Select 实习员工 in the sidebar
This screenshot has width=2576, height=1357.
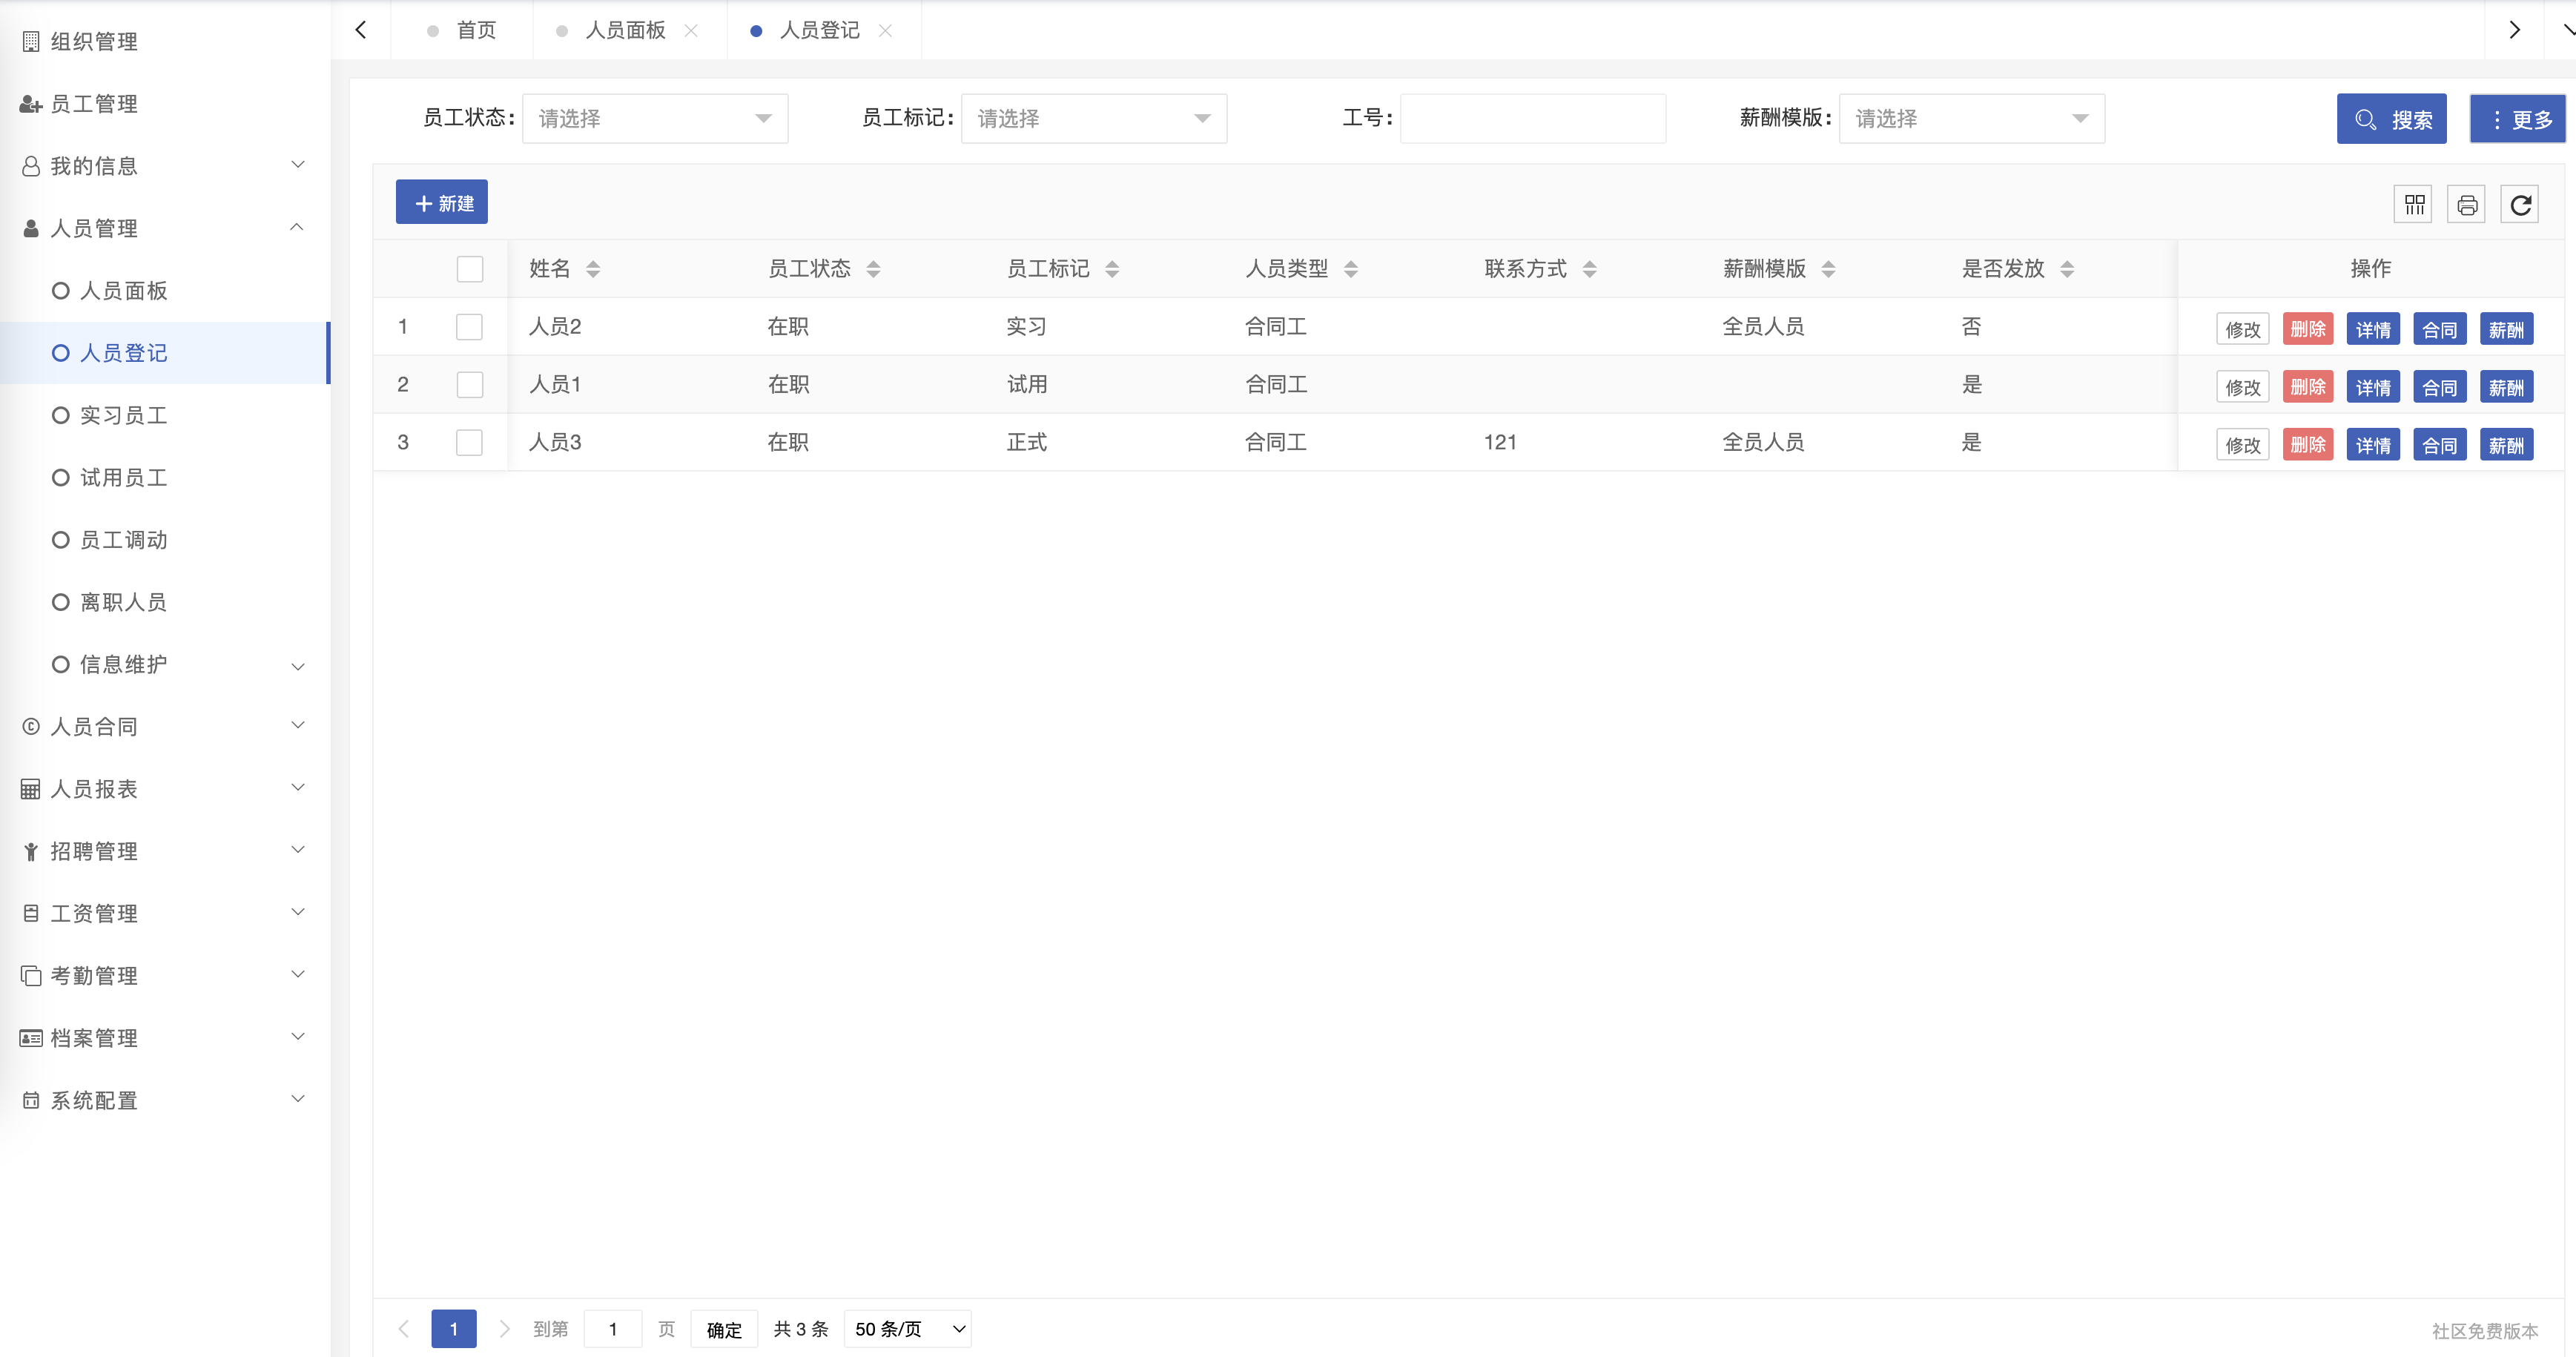(x=165, y=415)
